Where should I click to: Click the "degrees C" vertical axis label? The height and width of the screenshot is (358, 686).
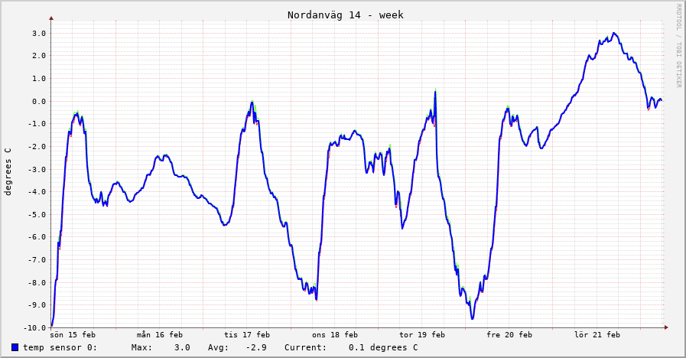(8, 171)
